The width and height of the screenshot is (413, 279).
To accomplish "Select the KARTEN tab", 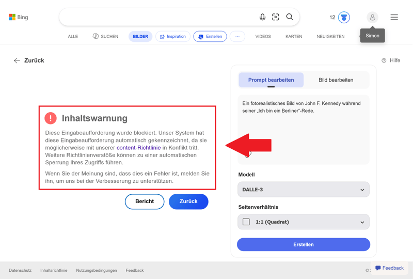I will (294, 36).
